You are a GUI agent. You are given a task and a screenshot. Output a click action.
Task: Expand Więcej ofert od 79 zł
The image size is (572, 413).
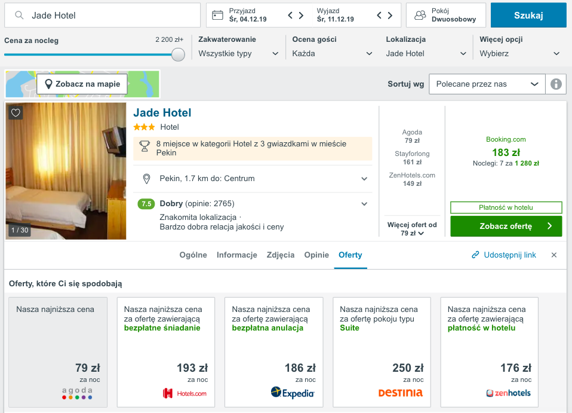(x=412, y=229)
